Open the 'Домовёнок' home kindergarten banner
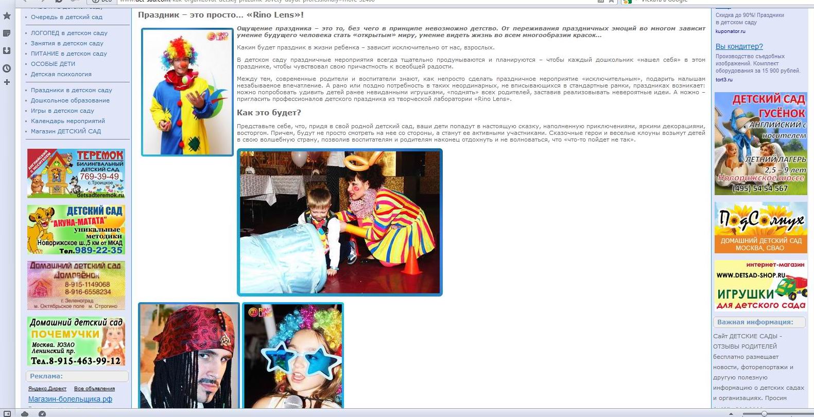This screenshot has height=417, width=814. tap(76, 286)
